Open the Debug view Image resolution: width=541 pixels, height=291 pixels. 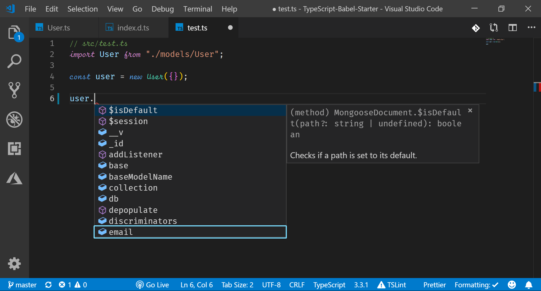(x=14, y=120)
